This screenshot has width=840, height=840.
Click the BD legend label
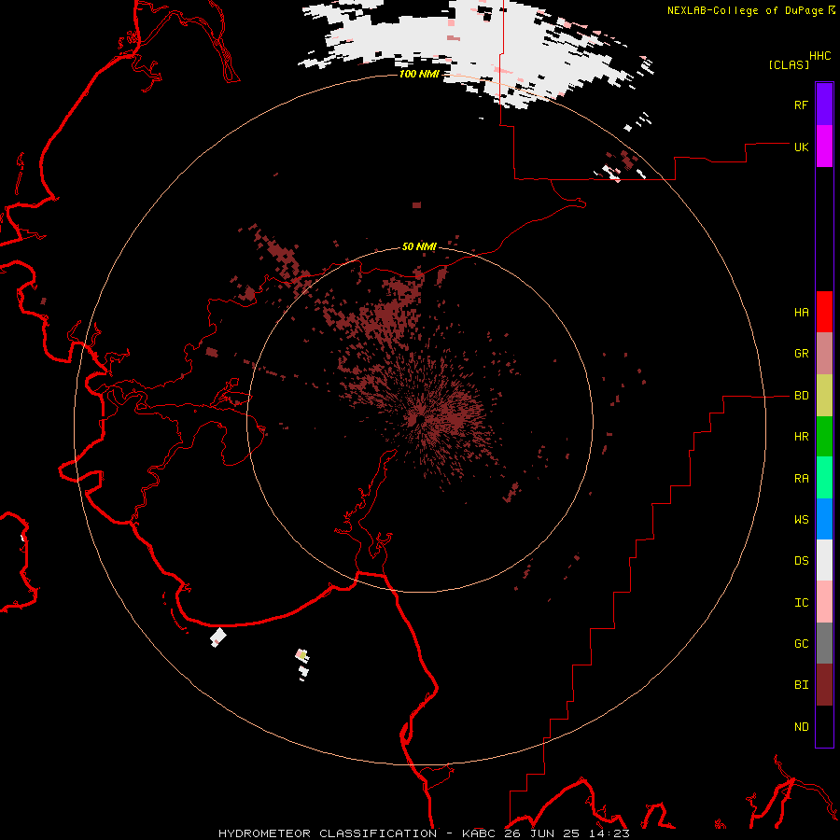coord(802,396)
